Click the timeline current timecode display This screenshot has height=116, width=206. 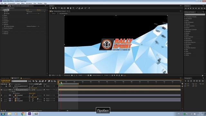click(x=6, y=81)
